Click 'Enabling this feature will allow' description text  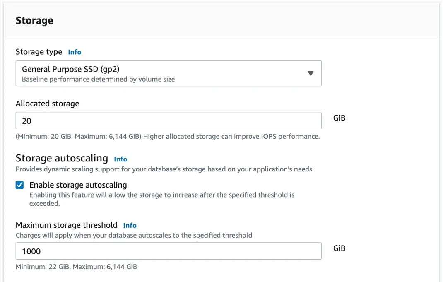pos(162,199)
